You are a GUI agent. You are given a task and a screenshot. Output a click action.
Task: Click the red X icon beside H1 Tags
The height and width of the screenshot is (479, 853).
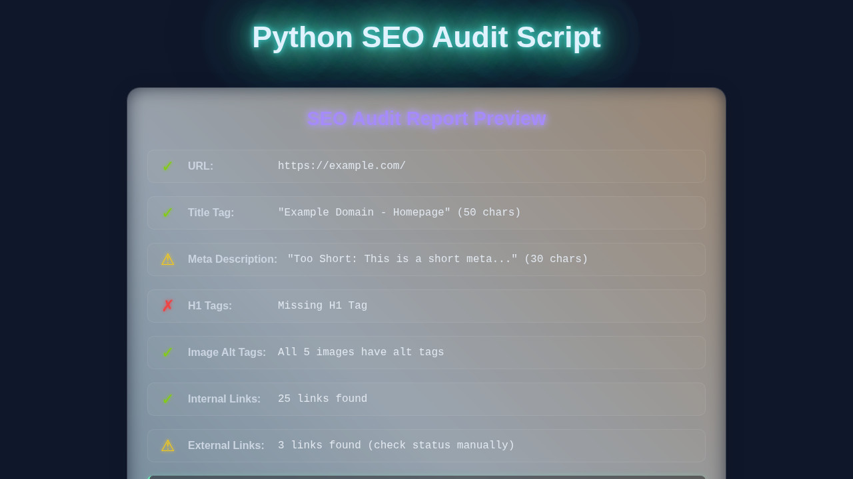pos(168,306)
